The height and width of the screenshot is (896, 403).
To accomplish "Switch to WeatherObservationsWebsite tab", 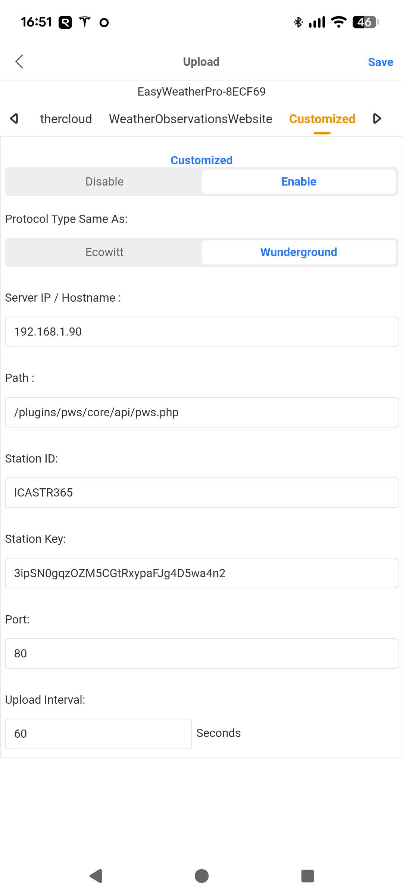I will (190, 119).
